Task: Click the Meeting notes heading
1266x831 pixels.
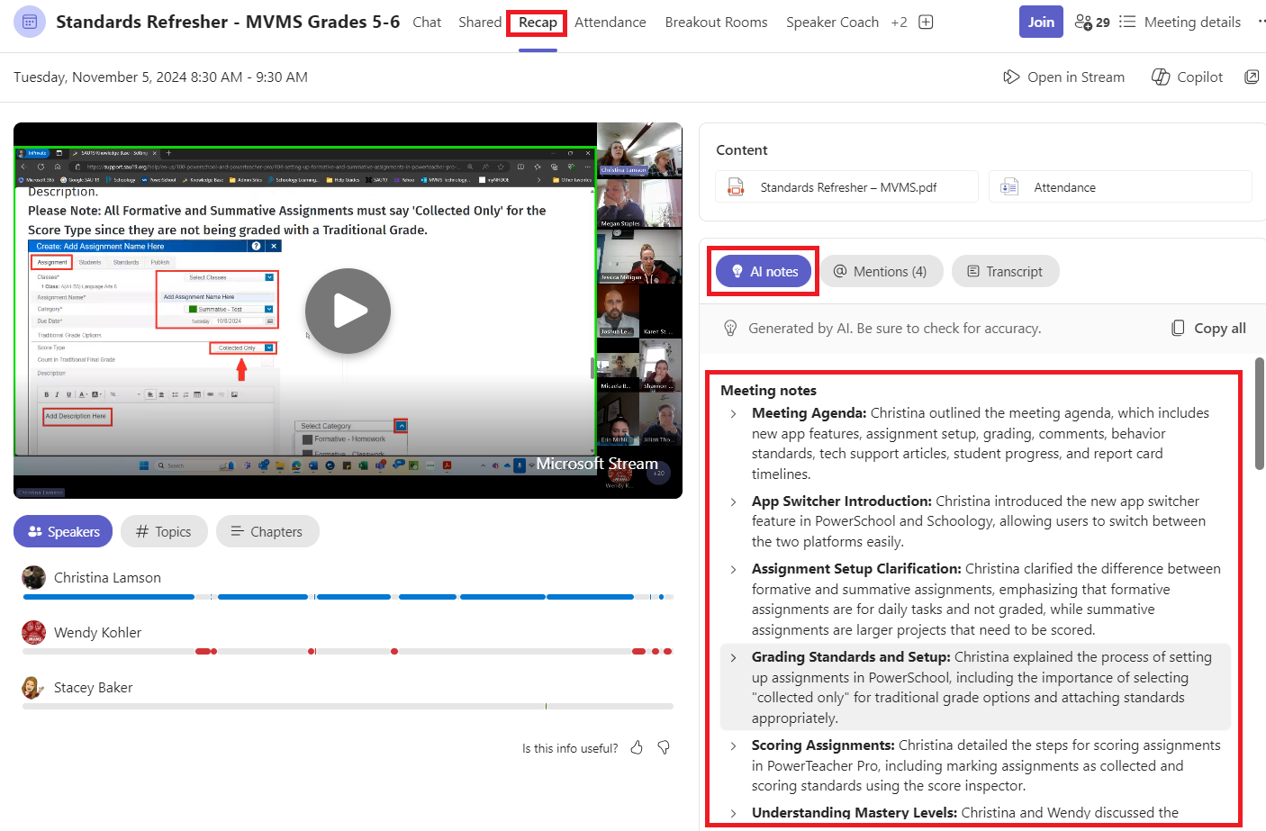Action: point(768,391)
